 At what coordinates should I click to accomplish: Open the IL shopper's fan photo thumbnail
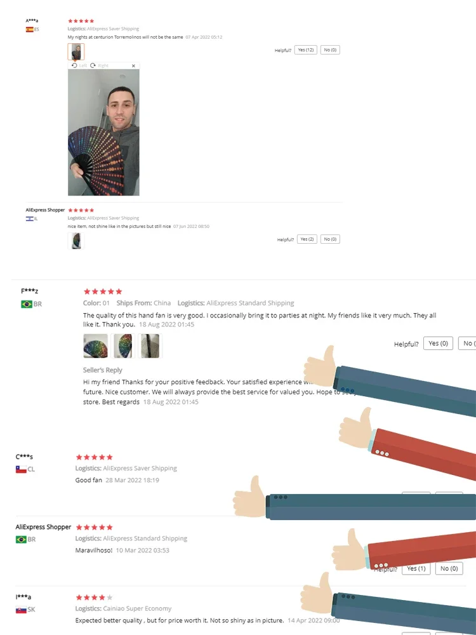(76, 241)
